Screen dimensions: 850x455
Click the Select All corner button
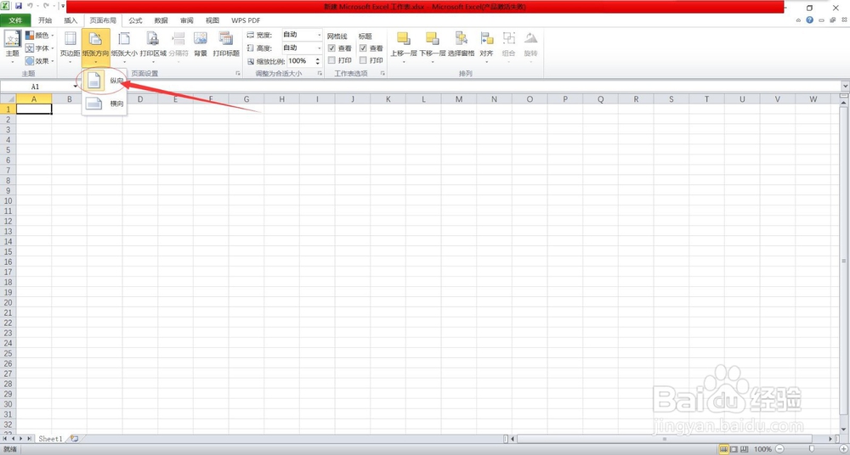(x=8, y=99)
